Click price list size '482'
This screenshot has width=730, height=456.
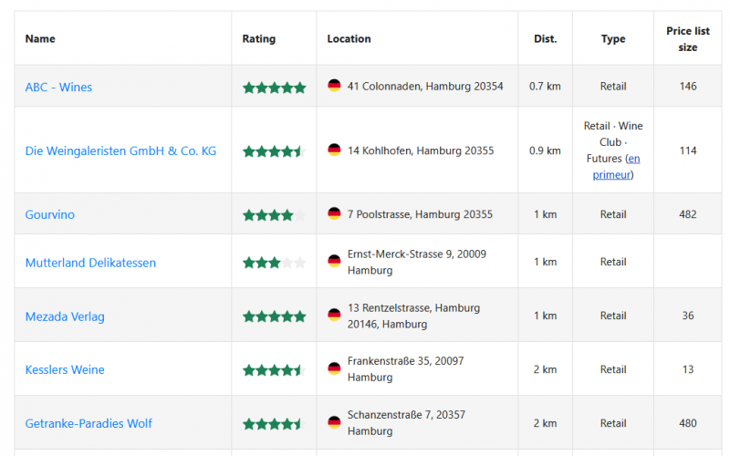pos(688,214)
